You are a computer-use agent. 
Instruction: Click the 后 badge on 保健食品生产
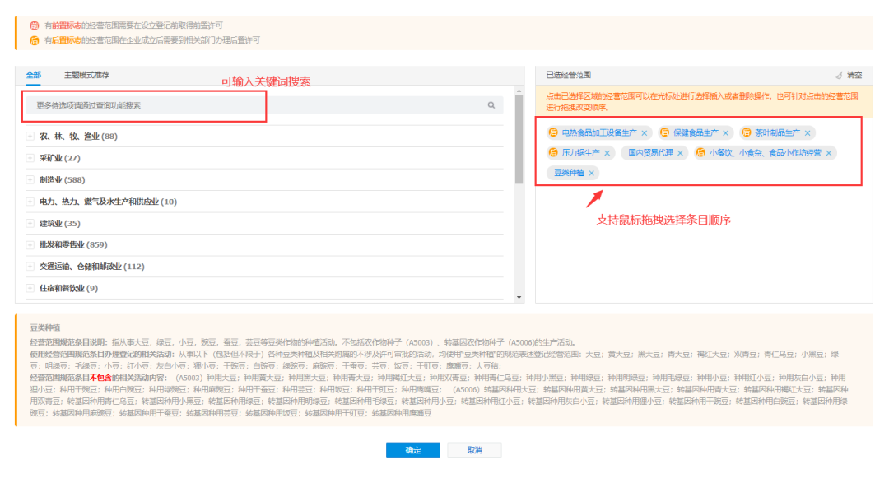[665, 132]
